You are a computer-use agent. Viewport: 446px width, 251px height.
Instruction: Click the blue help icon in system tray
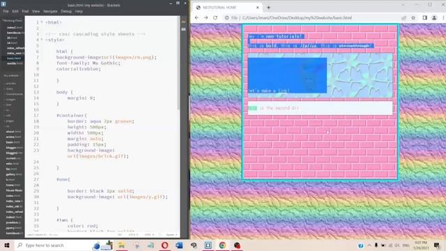361,245
